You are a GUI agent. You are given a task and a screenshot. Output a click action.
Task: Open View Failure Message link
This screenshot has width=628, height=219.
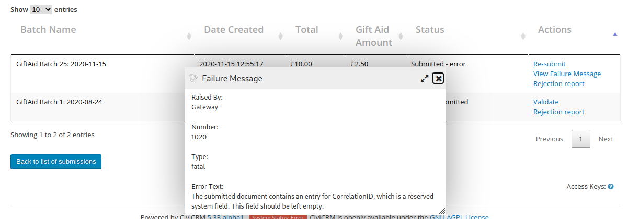click(x=567, y=74)
